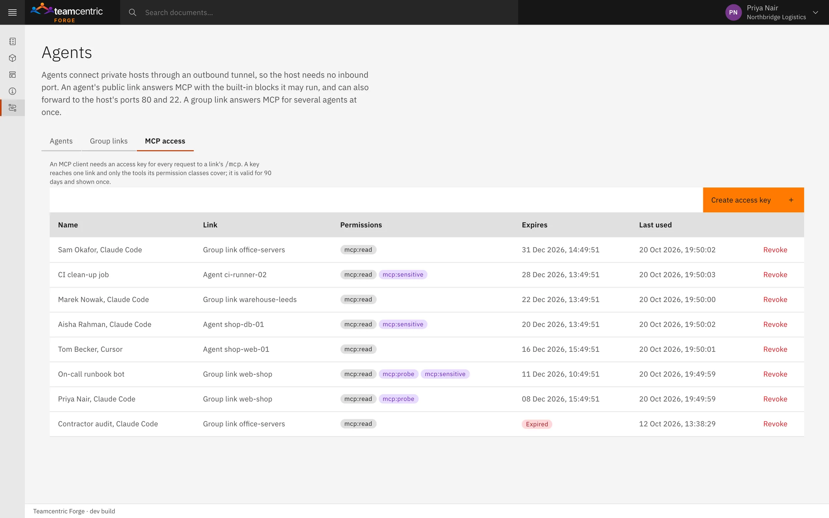
Task: Switch to the Group links tab
Action: click(109, 141)
